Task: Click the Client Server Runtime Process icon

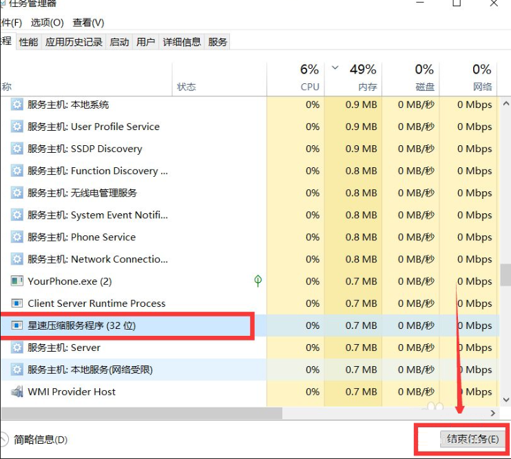Action: [x=17, y=303]
